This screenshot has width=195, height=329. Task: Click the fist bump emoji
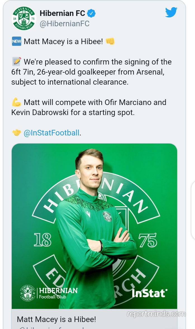tap(110, 41)
